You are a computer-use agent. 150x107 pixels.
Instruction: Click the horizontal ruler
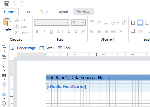[x=83, y=54]
